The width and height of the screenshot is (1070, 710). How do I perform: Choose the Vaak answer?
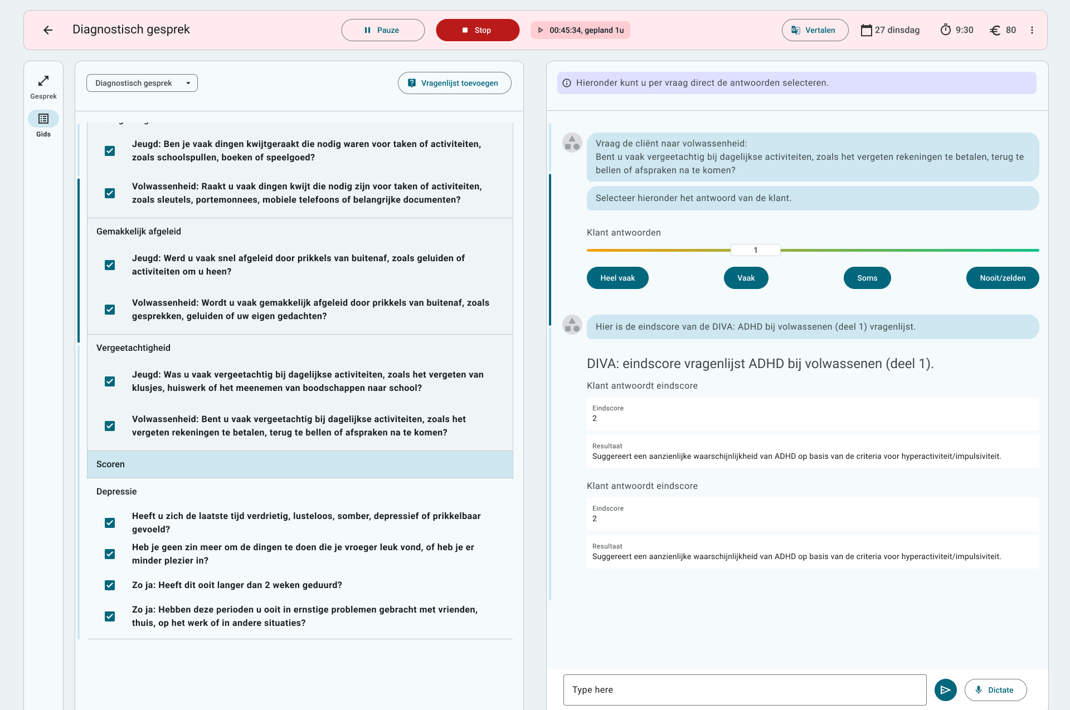[x=746, y=278]
